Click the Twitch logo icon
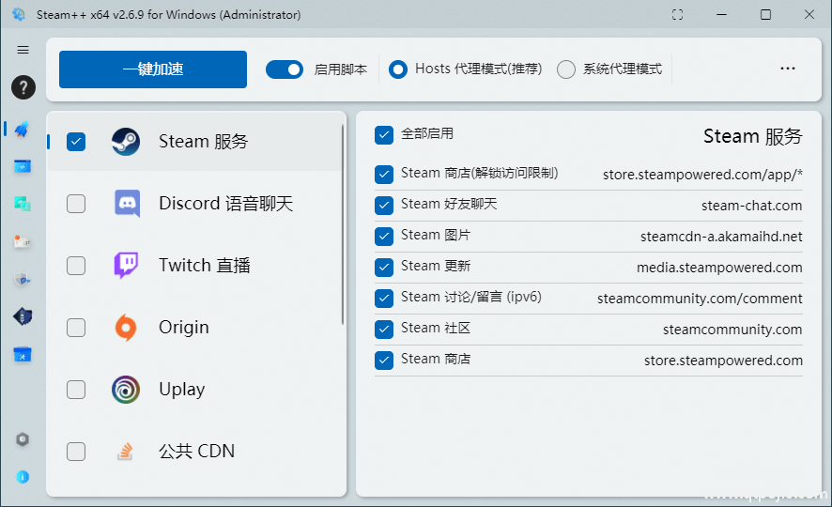832x507 pixels. 126,265
